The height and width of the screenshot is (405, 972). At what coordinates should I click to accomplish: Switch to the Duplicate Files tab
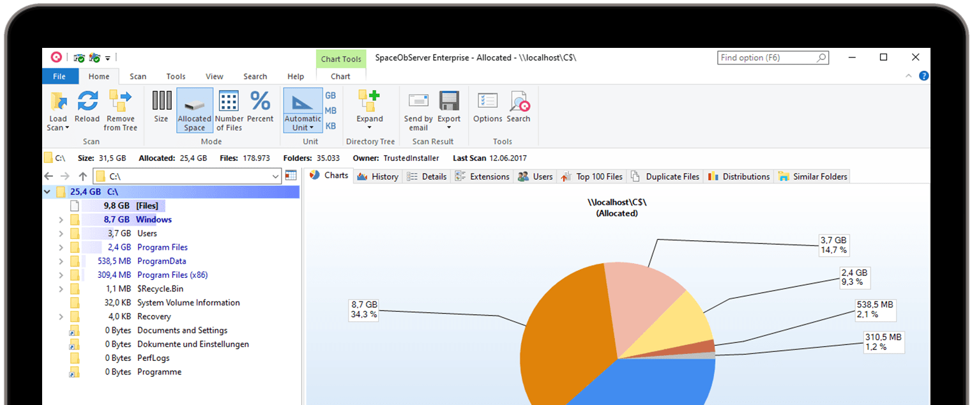click(665, 176)
